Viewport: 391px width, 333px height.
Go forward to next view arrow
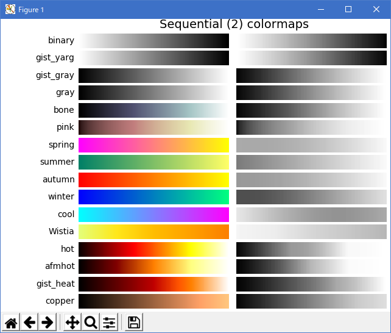pyautogui.click(x=48, y=322)
